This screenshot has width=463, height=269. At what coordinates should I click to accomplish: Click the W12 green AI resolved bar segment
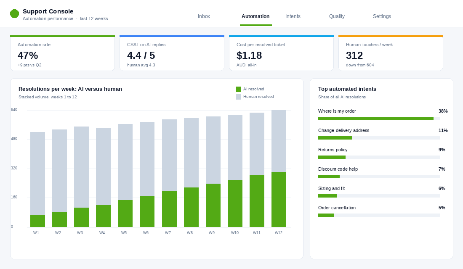point(279,199)
